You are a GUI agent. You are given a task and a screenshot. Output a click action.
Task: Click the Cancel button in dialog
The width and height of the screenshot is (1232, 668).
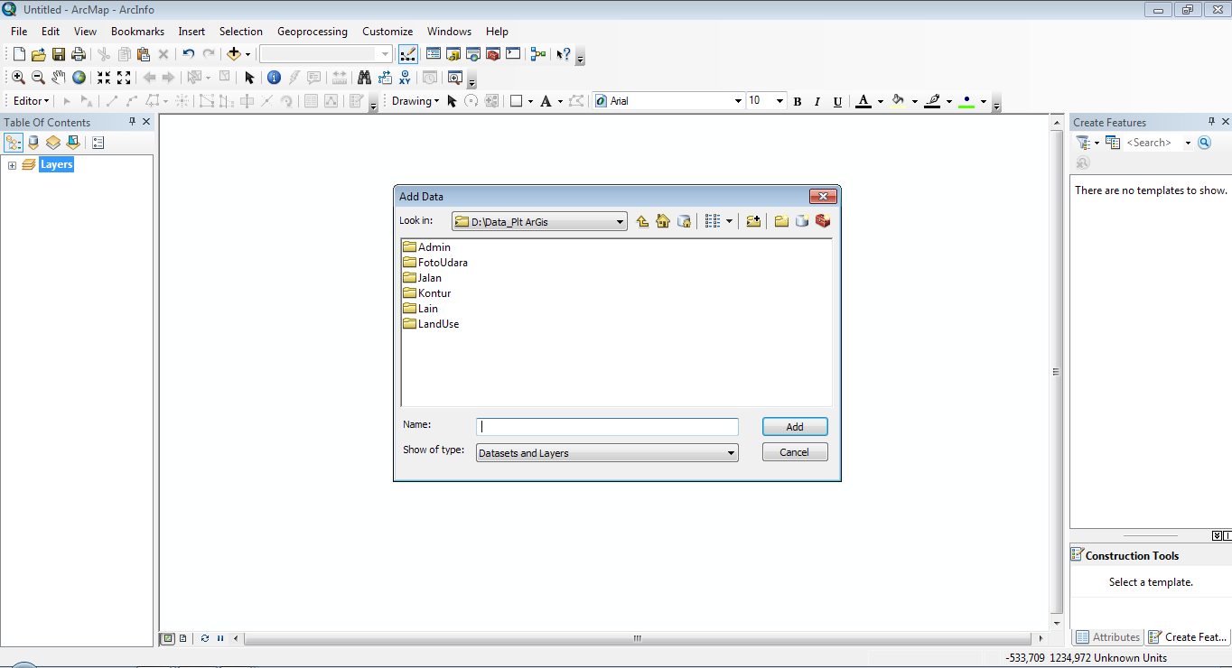click(x=795, y=452)
